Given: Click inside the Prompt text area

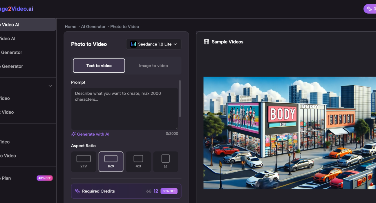Looking at the screenshot, I should 124,109.
